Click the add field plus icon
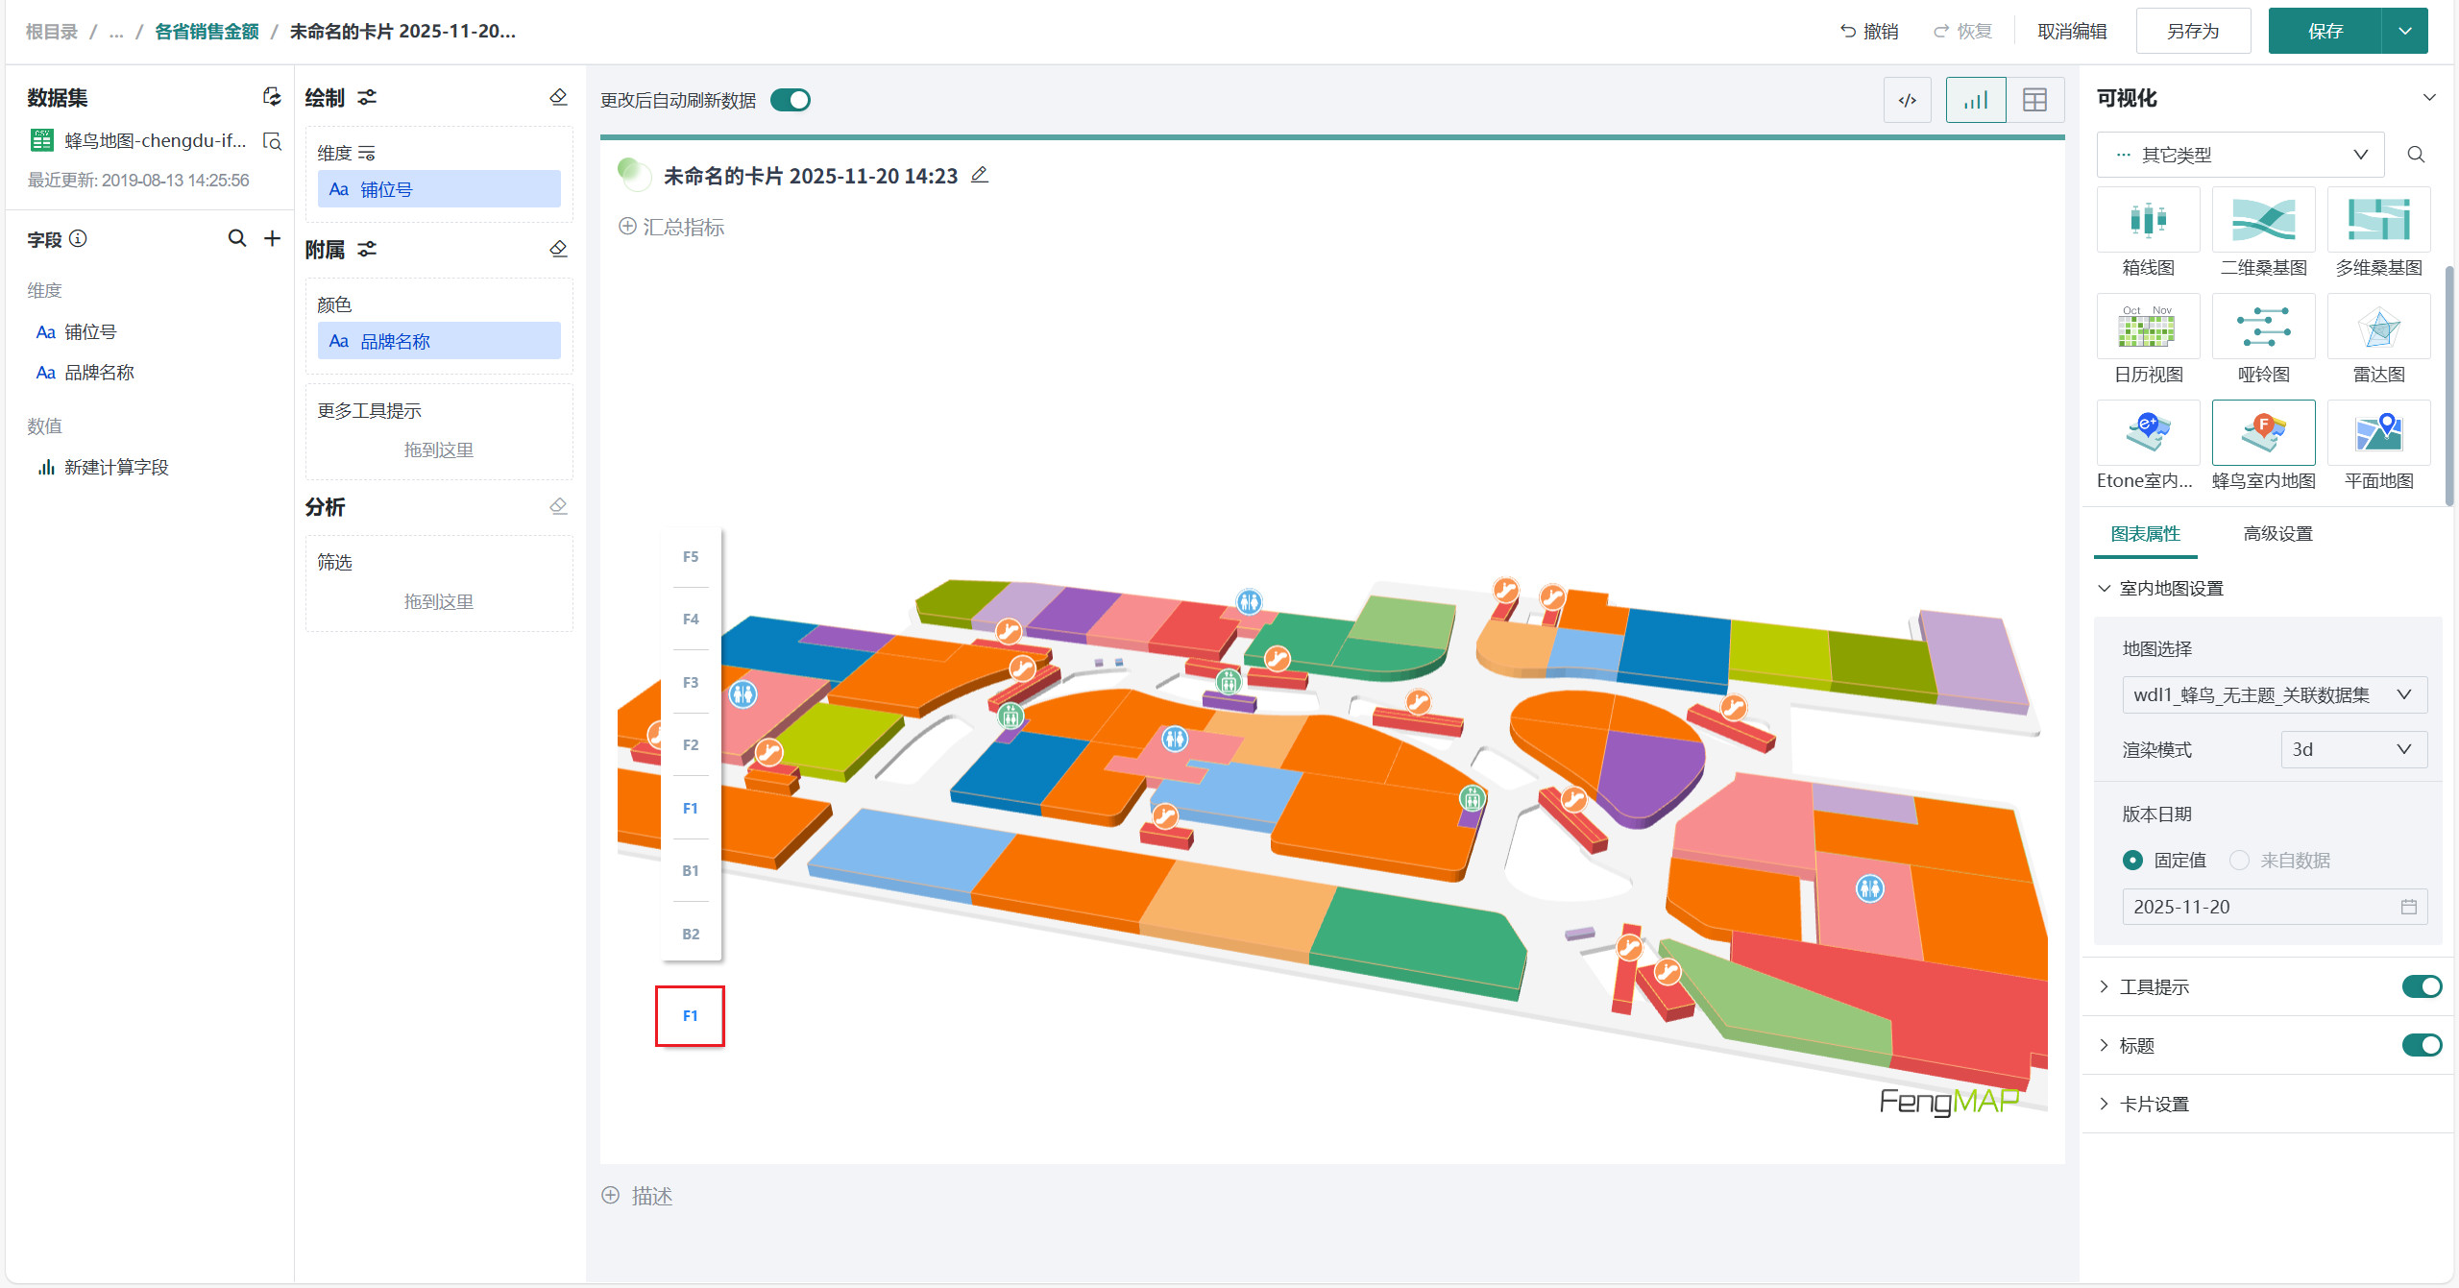 coord(272,238)
